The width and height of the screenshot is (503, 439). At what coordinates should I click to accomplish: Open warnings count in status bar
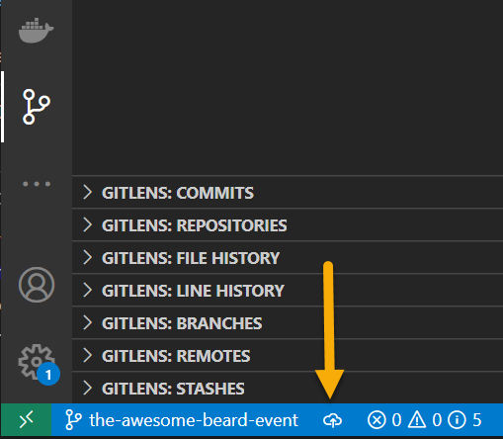click(x=425, y=420)
